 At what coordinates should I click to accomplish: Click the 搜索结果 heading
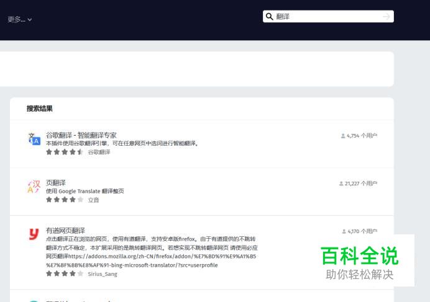point(40,109)
